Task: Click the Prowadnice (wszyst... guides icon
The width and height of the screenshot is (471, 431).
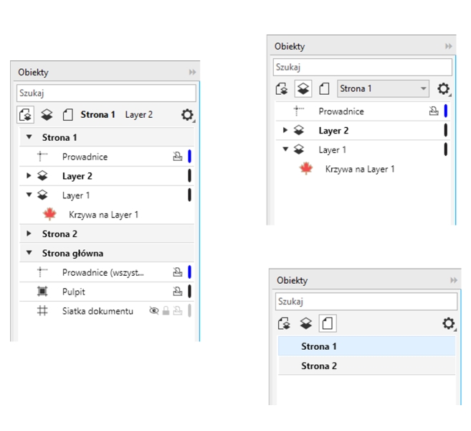Action: click(x=42, y=272)
